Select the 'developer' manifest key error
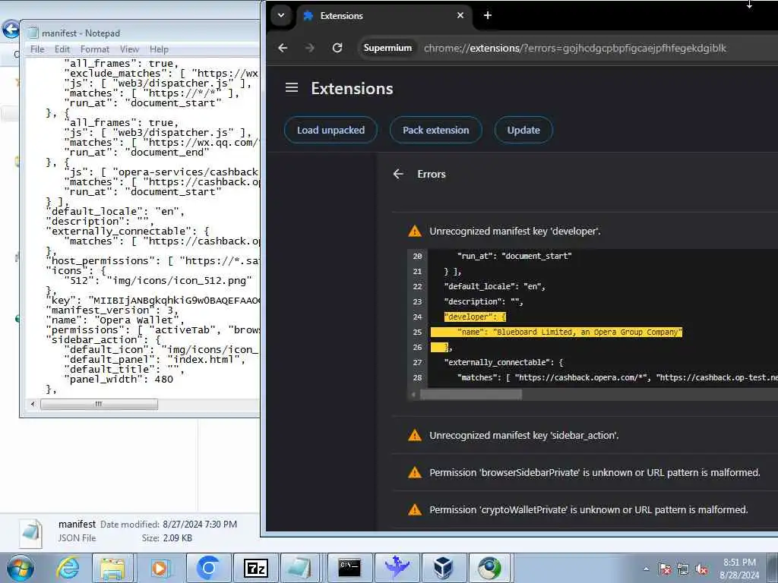Viewport: 778px width, 583px height. [514, 231]
